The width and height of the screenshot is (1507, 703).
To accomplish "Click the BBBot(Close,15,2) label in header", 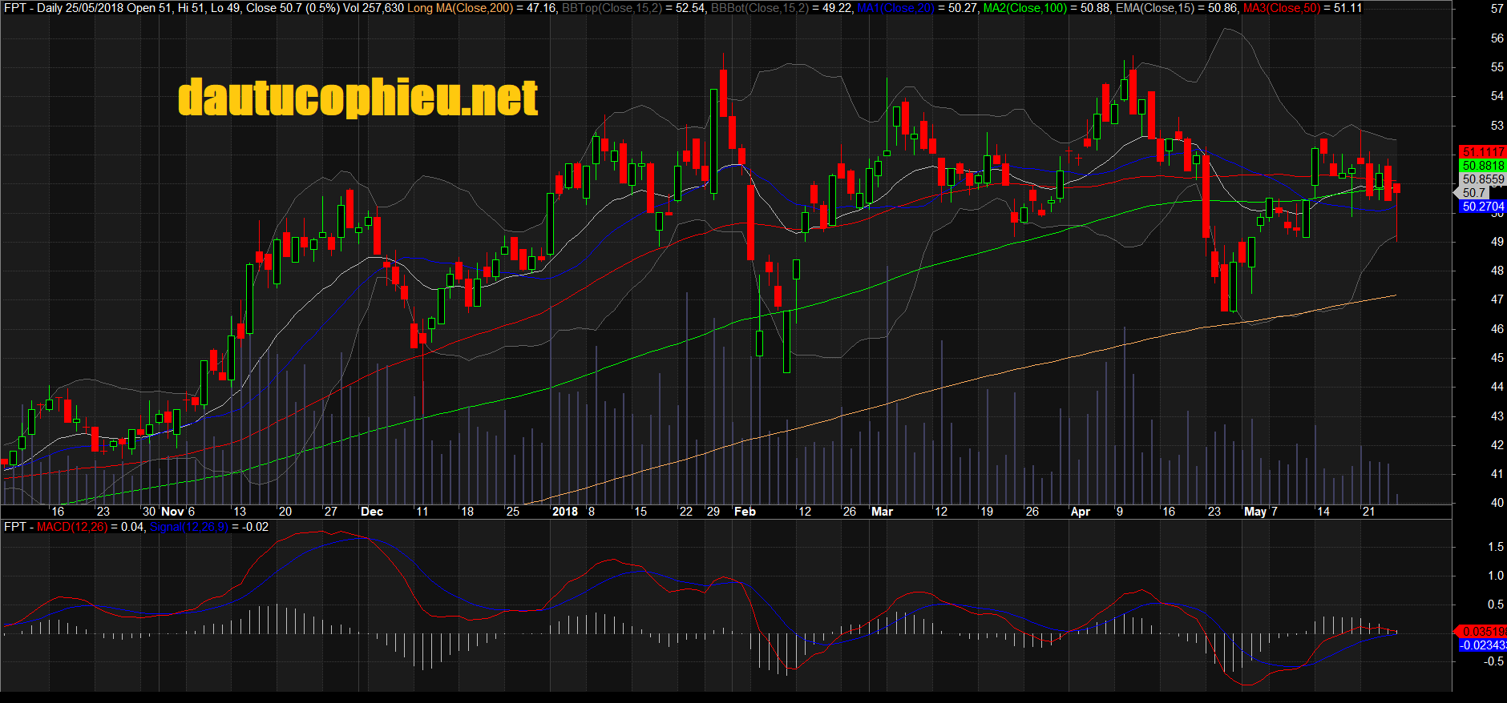I will point(760,8).
